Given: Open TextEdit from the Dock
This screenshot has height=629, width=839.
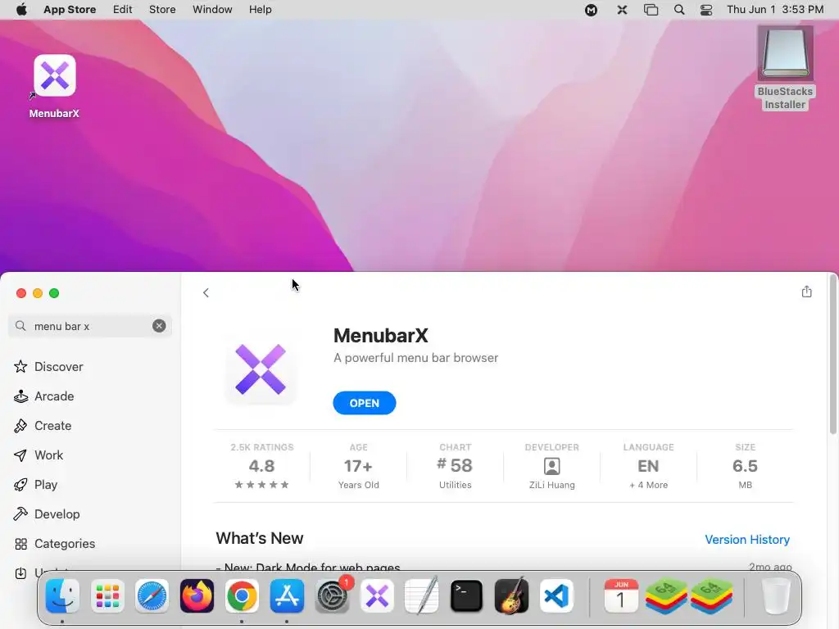Looking at the screenshot, I should tap(422, 596).
